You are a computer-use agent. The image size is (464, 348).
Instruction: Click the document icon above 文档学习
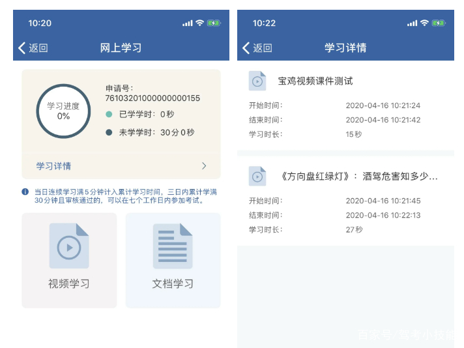pos(173,246)
